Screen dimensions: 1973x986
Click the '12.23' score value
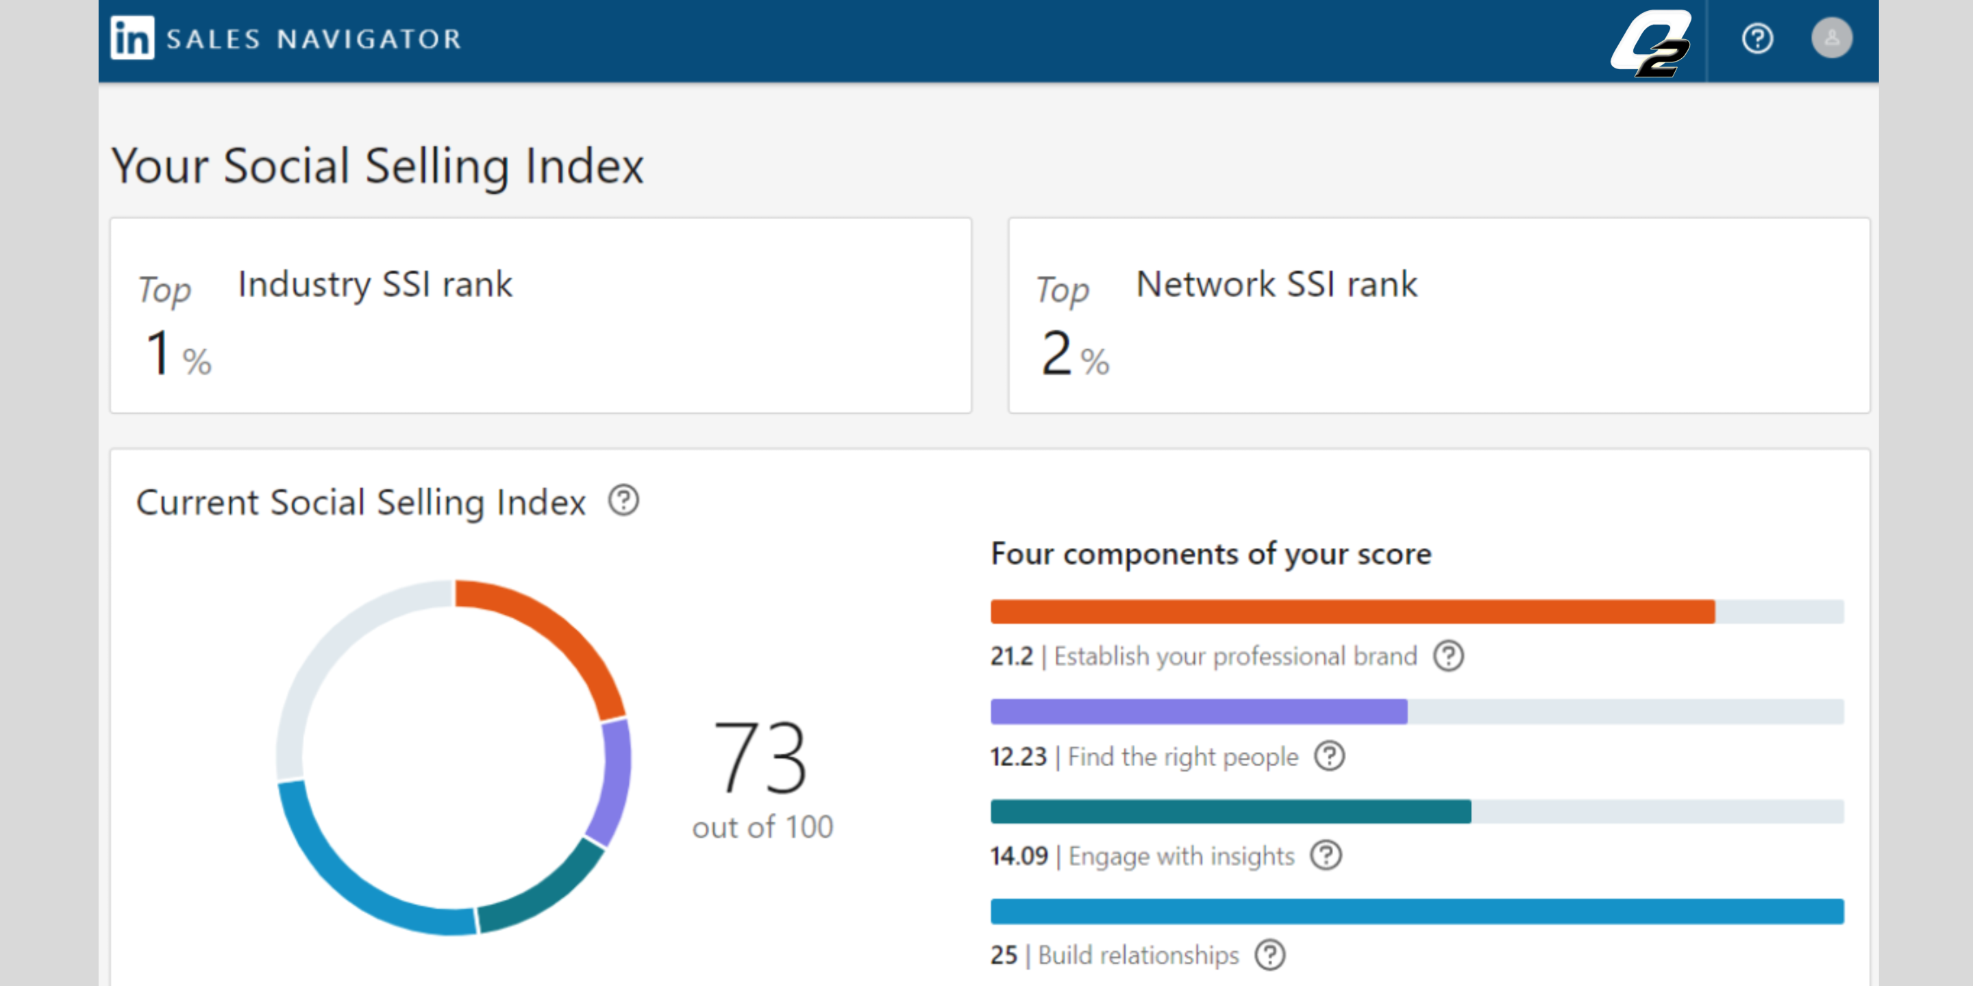click(x=1018, y=757)
